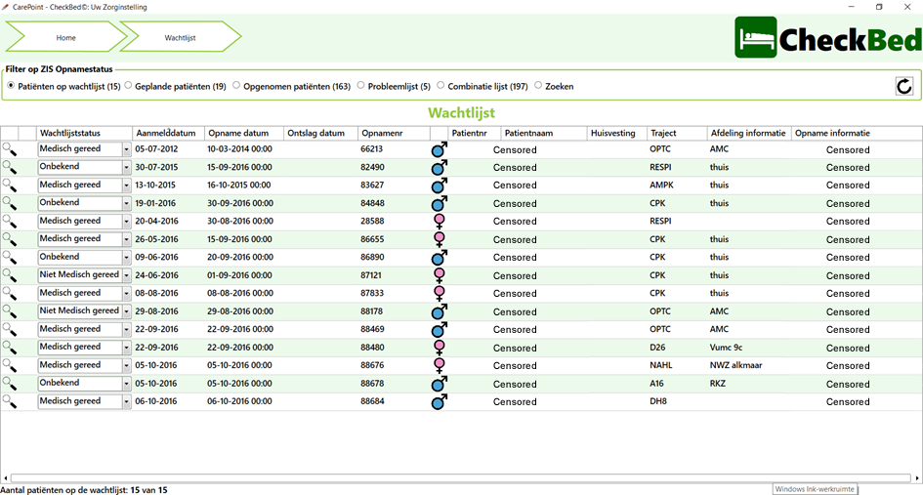Viewport: 923px width, 495px height.
Task: Sort by Opnamenr column header
Action: point(394,133)
